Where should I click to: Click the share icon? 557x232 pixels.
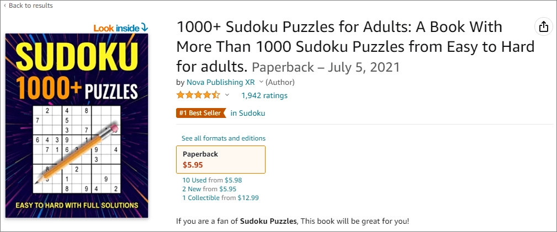pyautogui.click(x=543, y=26)
